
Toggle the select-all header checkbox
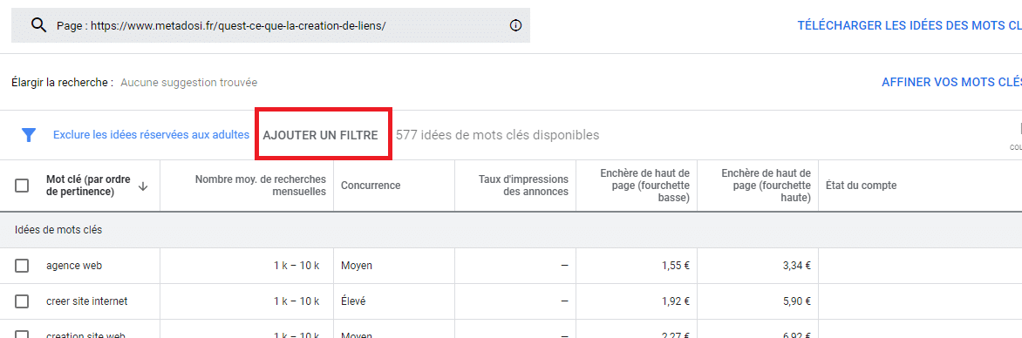[22, 186]
